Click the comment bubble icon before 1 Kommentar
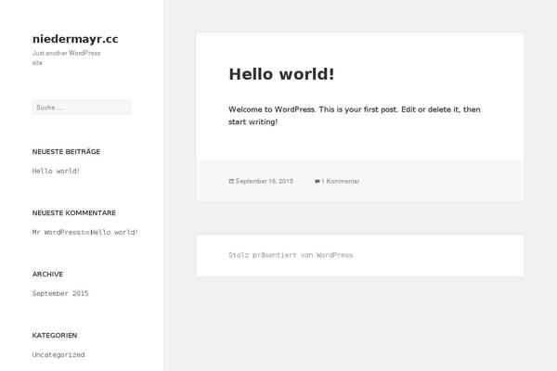Screen dimensions: 557x371 coord(317,182)
